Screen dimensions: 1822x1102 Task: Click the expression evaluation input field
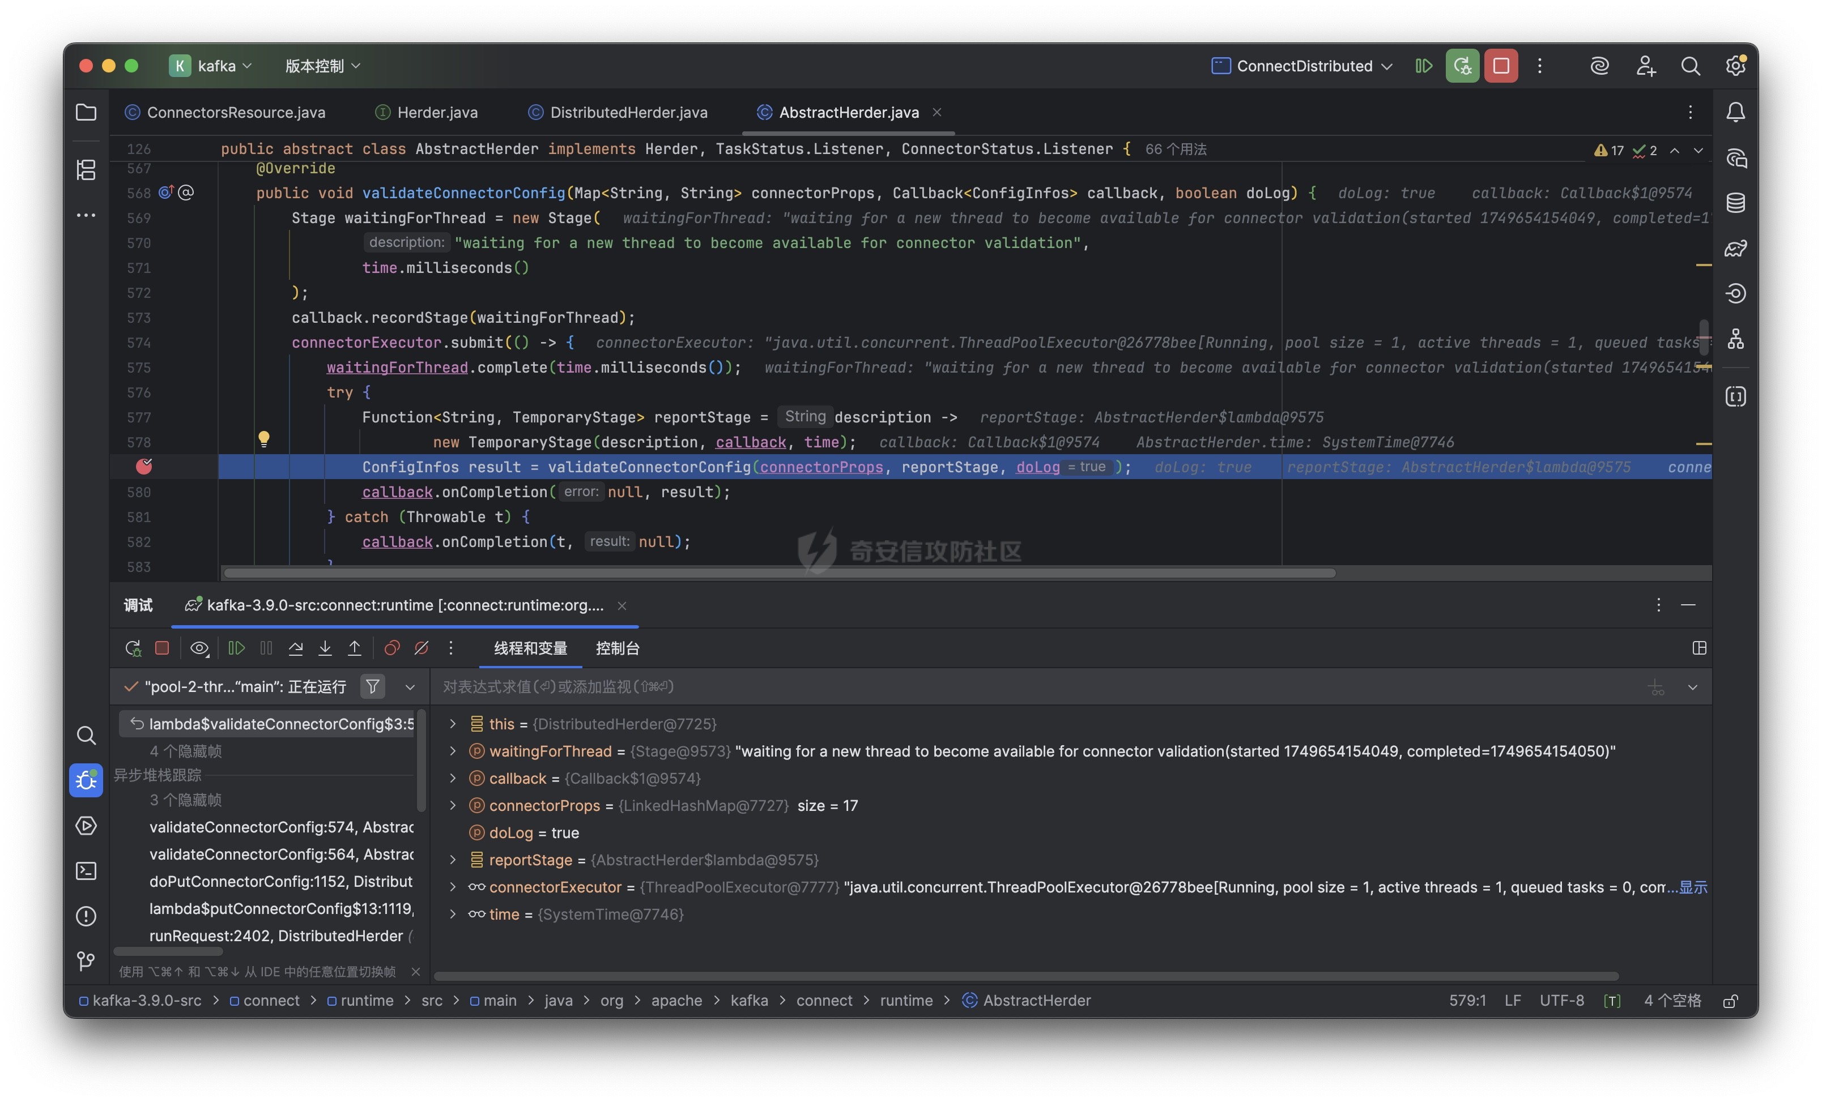(x=1035, y=686)
